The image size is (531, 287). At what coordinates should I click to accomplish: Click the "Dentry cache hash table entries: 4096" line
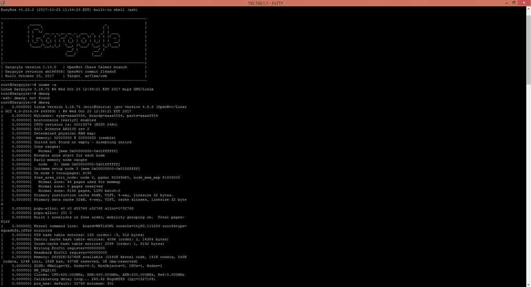coord(85,239)
